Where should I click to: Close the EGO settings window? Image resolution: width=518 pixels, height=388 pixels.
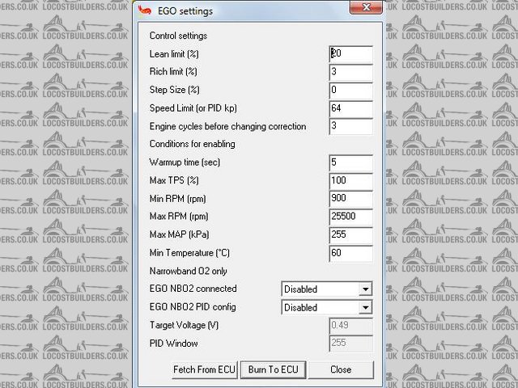click(366, 7)
